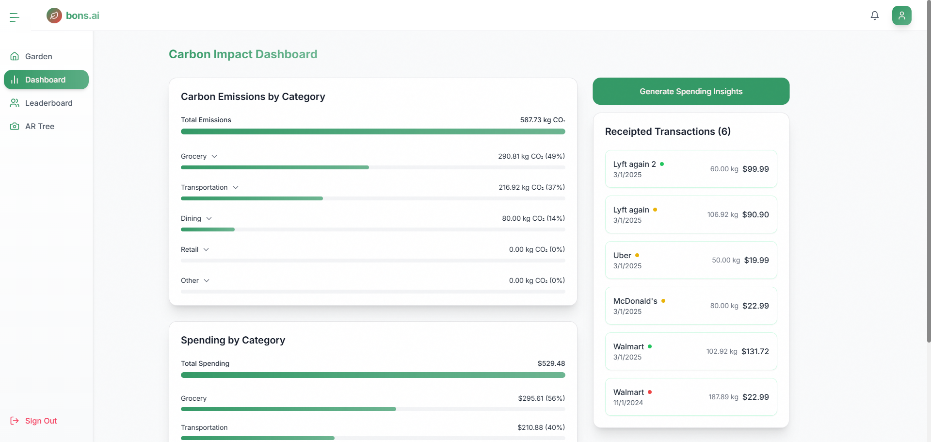The image size is (931, 442).
Task: Click the bons.ai leaf logo
Action: click(x=54, y=16)
